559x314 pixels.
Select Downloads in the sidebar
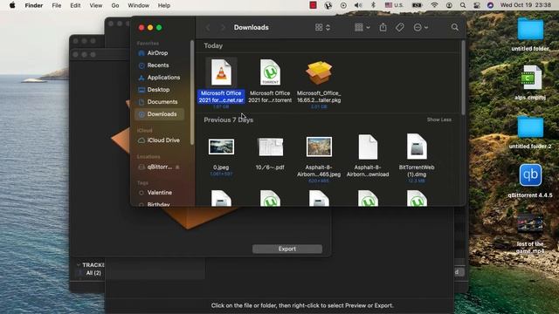click(x=159, y=114)
